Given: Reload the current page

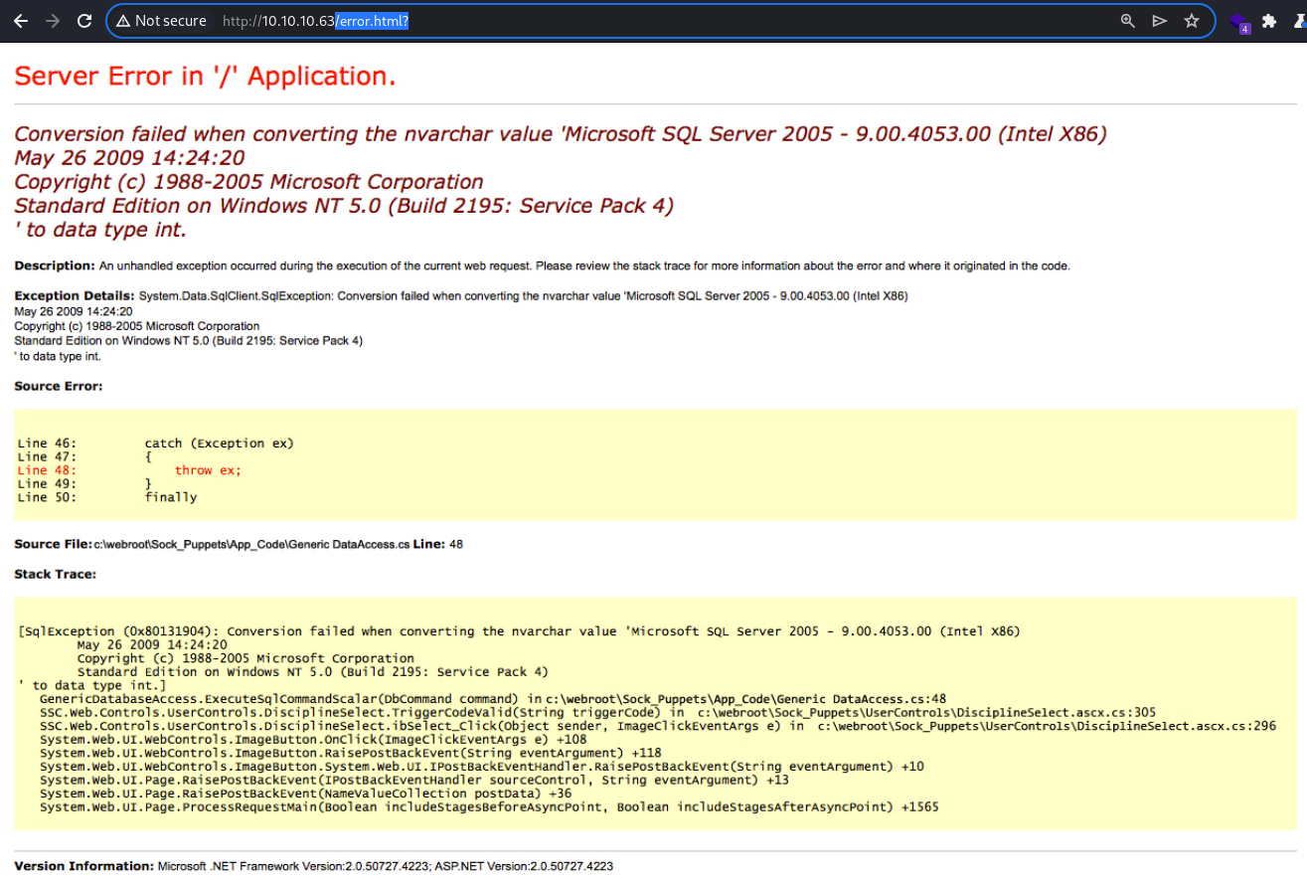Looking at the screenshot, I should tap(84, 21).
